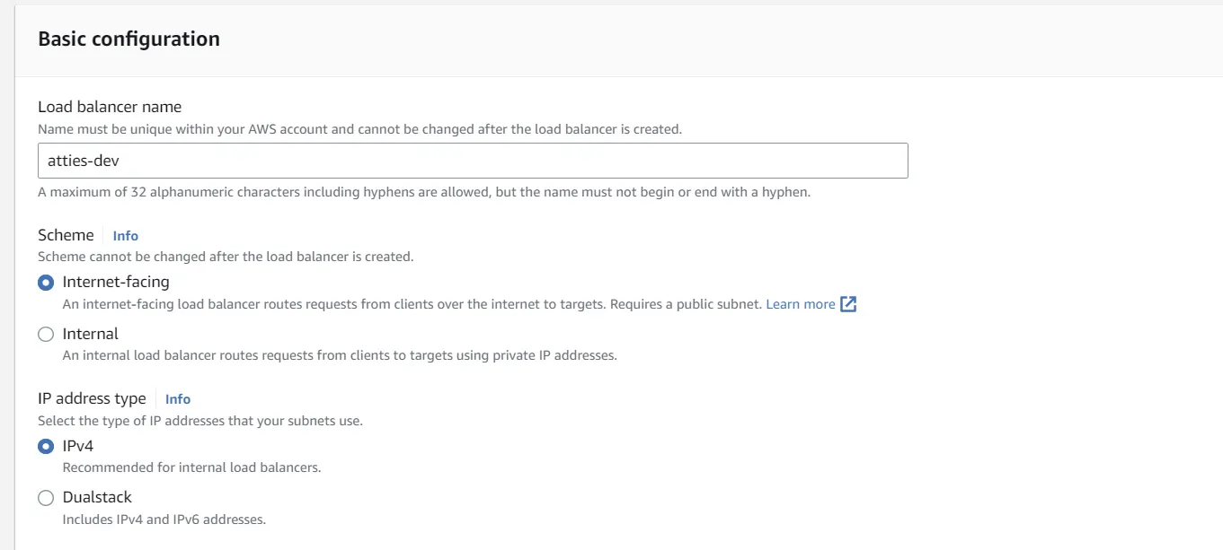The height and width of the screenshot is (550, 1223).
Task: Click the IPv4 option label text
Action: pos(78,446)
